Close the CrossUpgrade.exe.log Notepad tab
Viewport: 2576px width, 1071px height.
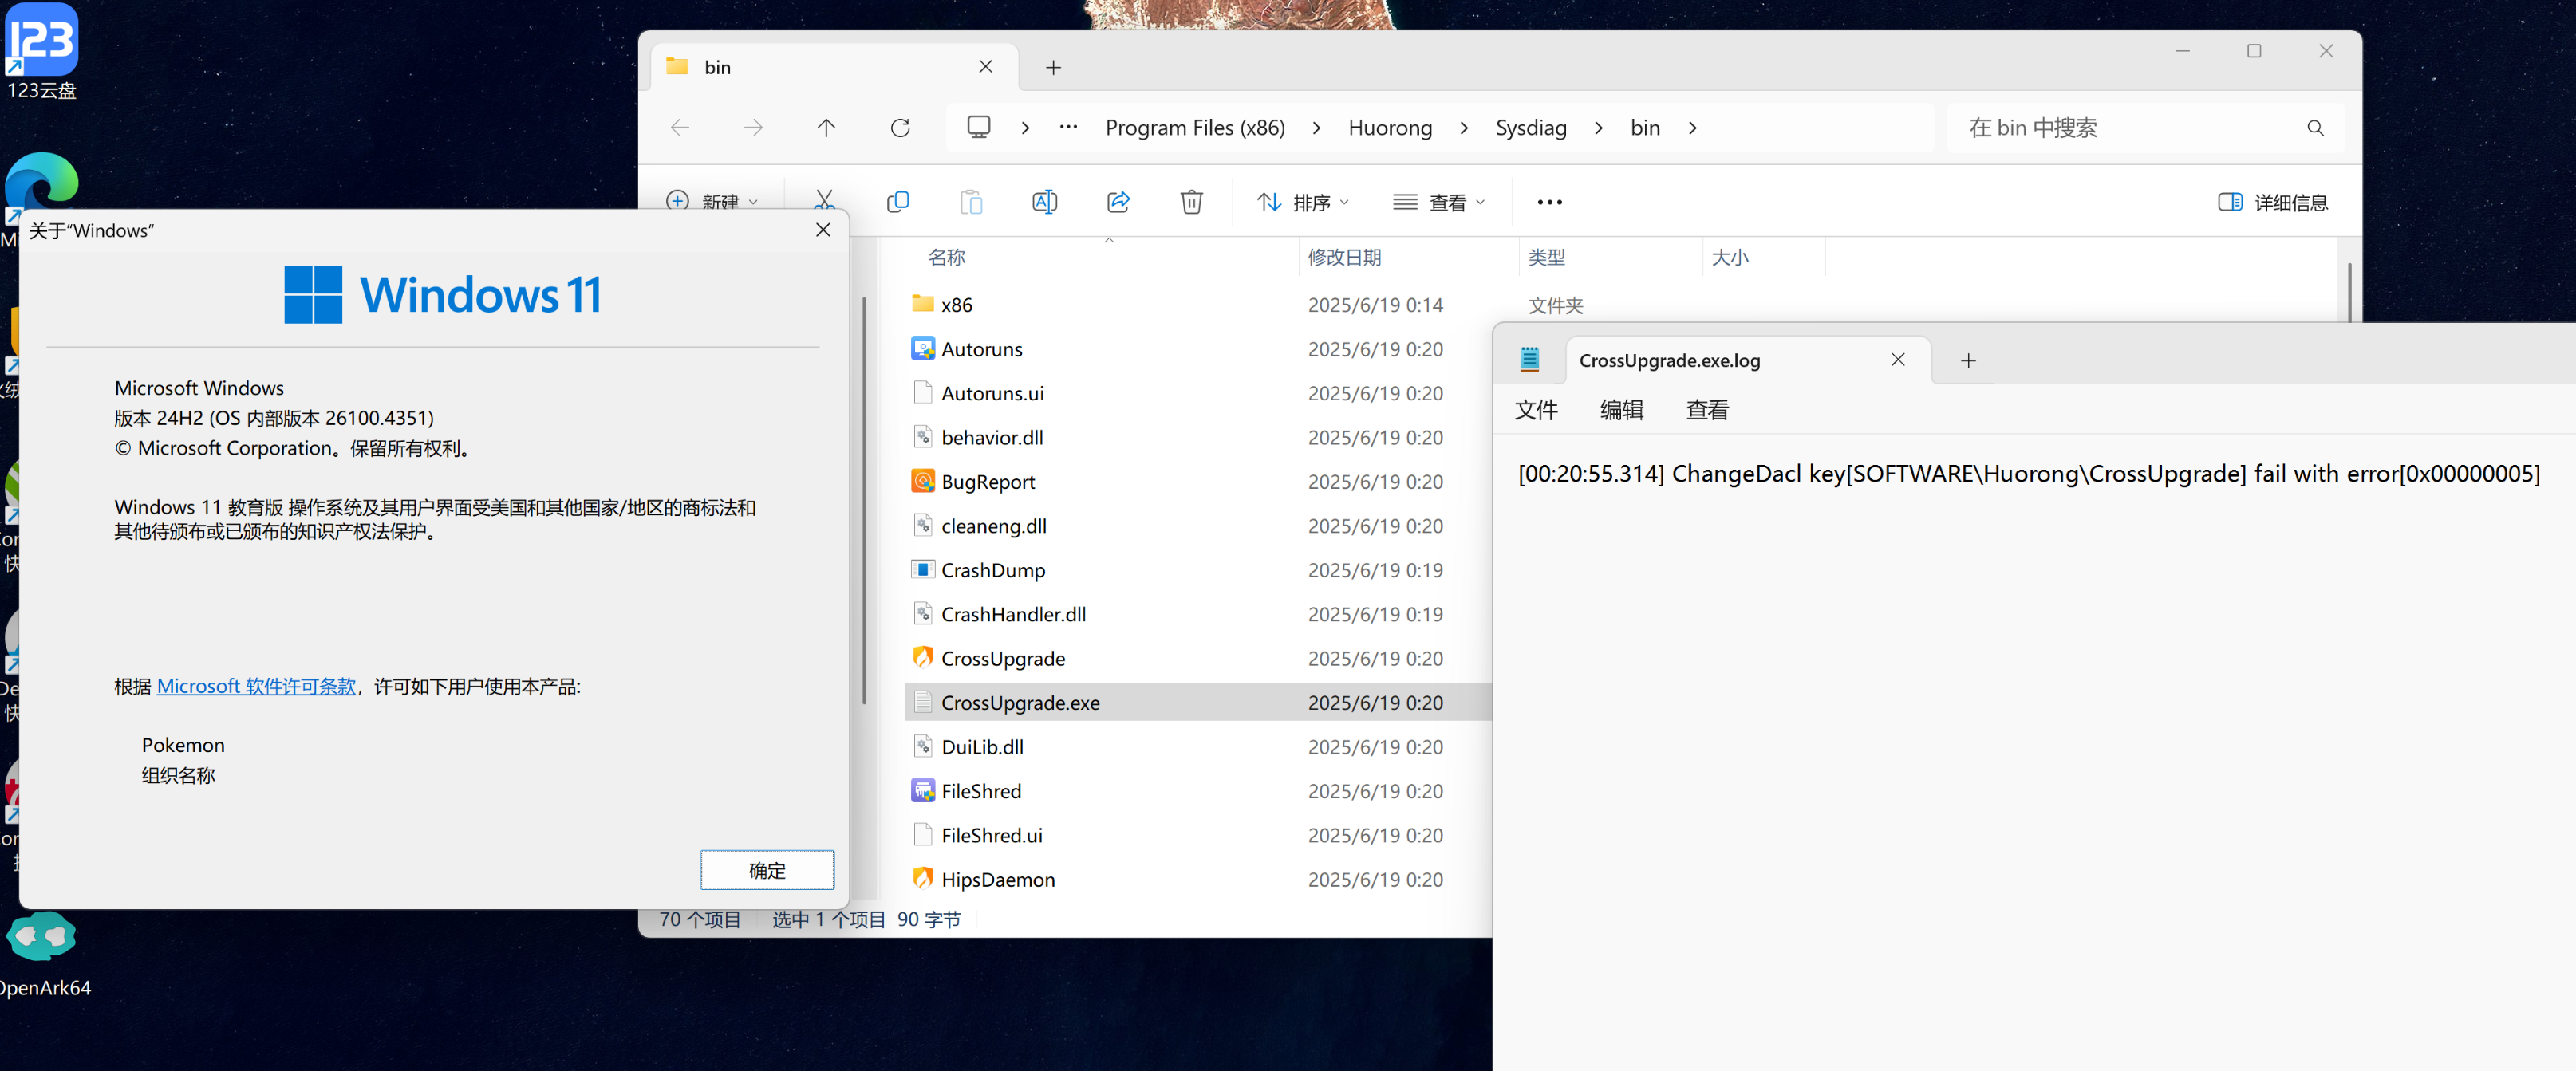pyautogui.click(x=1897, y=360)
